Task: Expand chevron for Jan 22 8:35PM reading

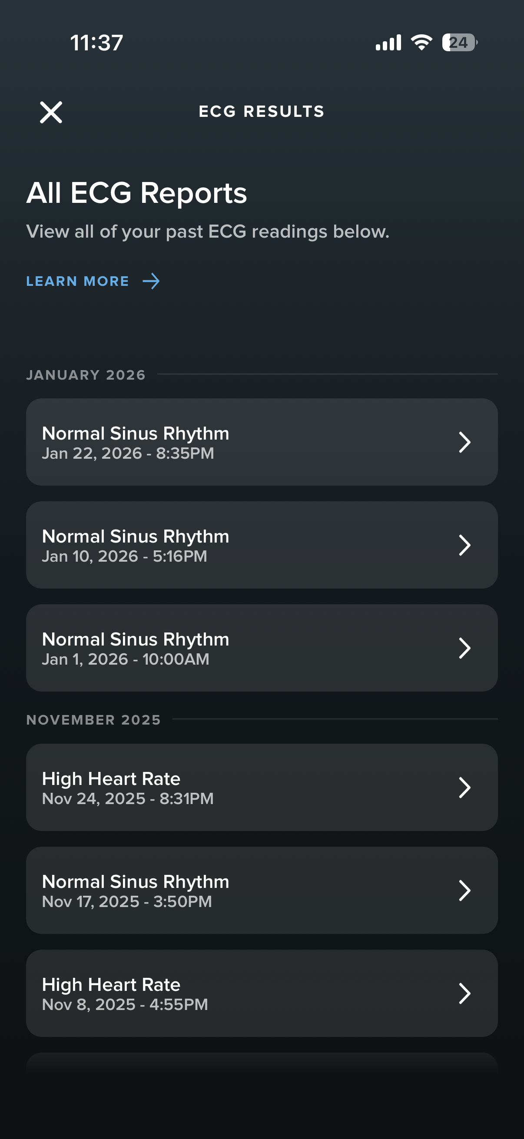Action: pyautogui.click(x=464, y=442)
